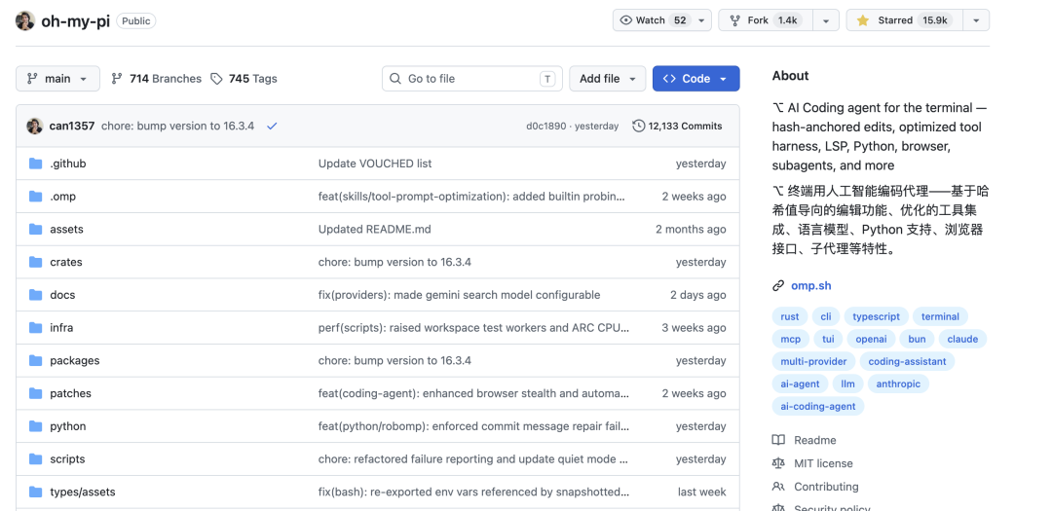Select the llm topic tag
The width and height of the screenshot is (1052, 511).
[848, 384]
